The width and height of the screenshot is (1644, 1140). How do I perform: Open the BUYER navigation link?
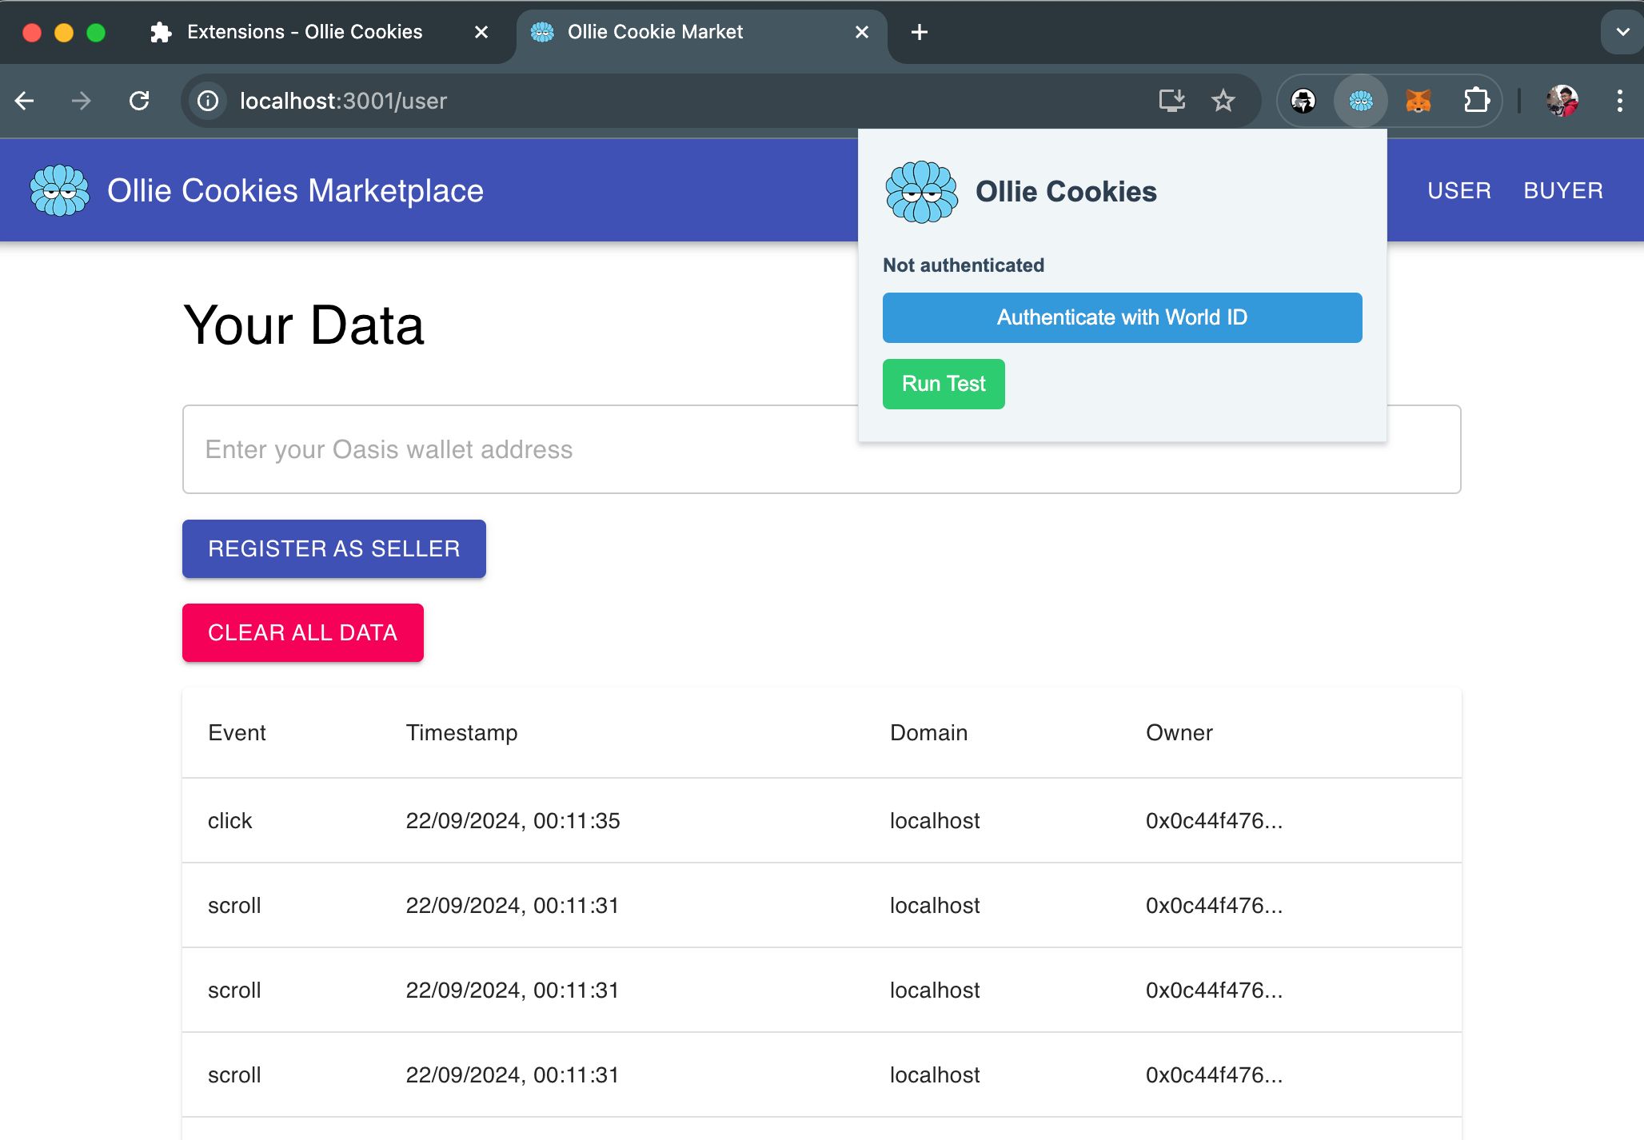1563,190
